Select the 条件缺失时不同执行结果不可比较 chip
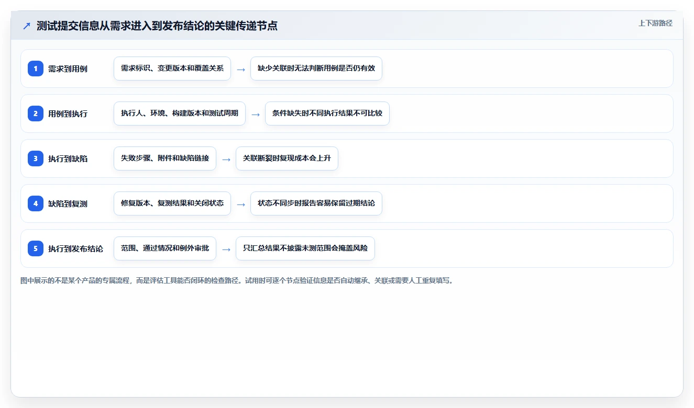 pos(327,114)
